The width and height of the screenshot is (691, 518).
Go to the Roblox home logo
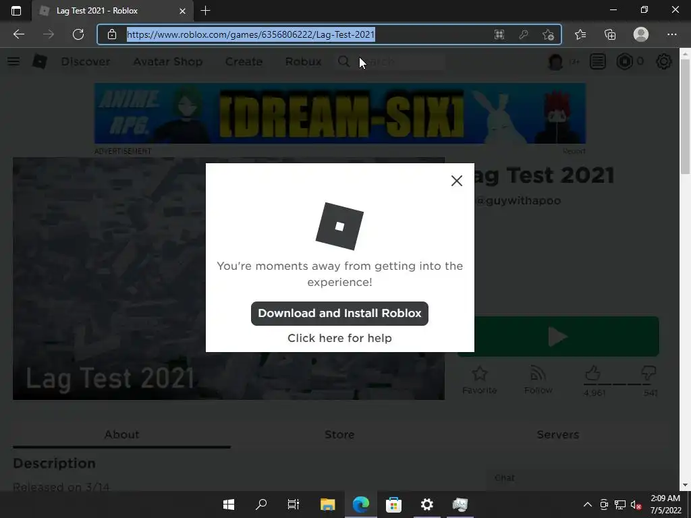40,61
